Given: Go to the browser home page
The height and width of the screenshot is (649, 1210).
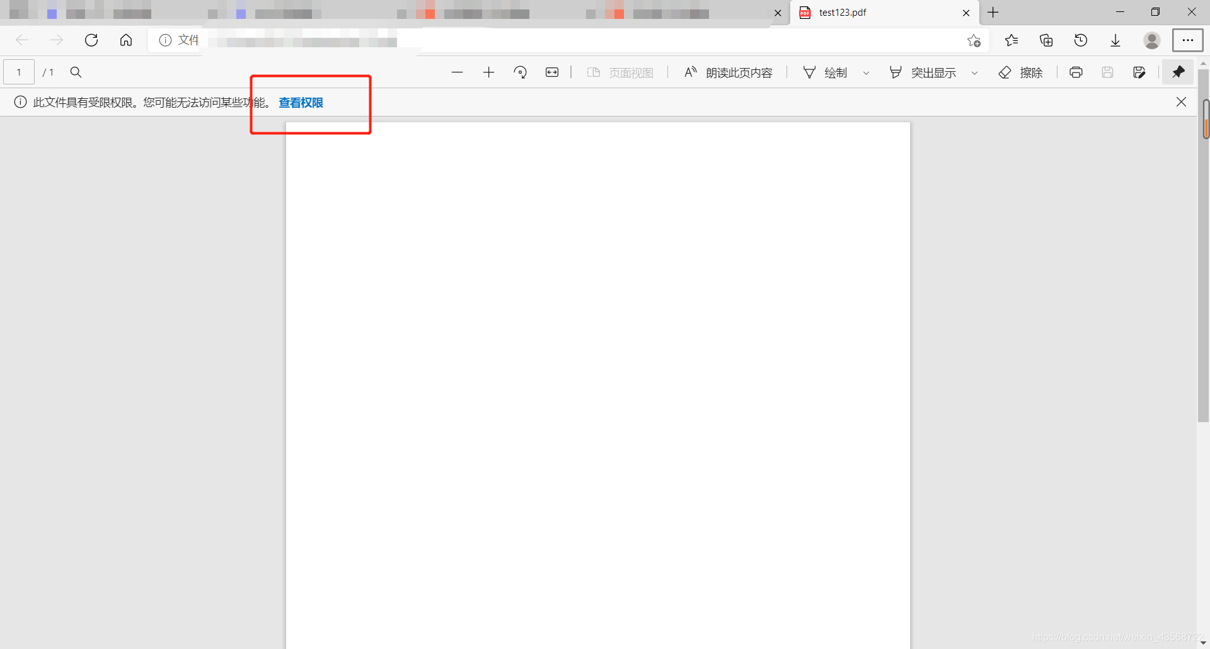Looking at the screenshot, I should coord(126,40).
